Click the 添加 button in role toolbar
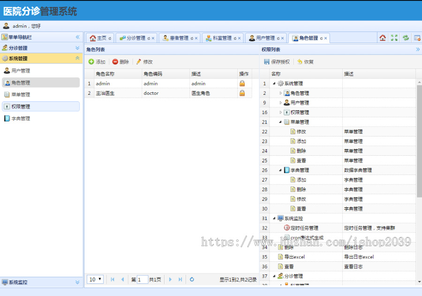 (97, 61)
